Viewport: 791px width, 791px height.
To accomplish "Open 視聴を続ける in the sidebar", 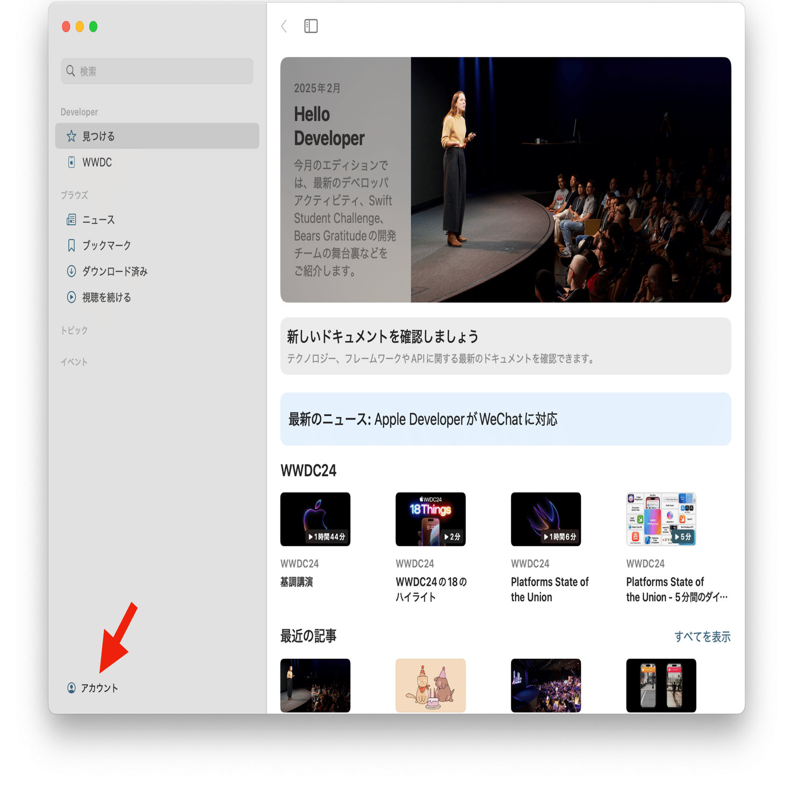I will [157, 297].
